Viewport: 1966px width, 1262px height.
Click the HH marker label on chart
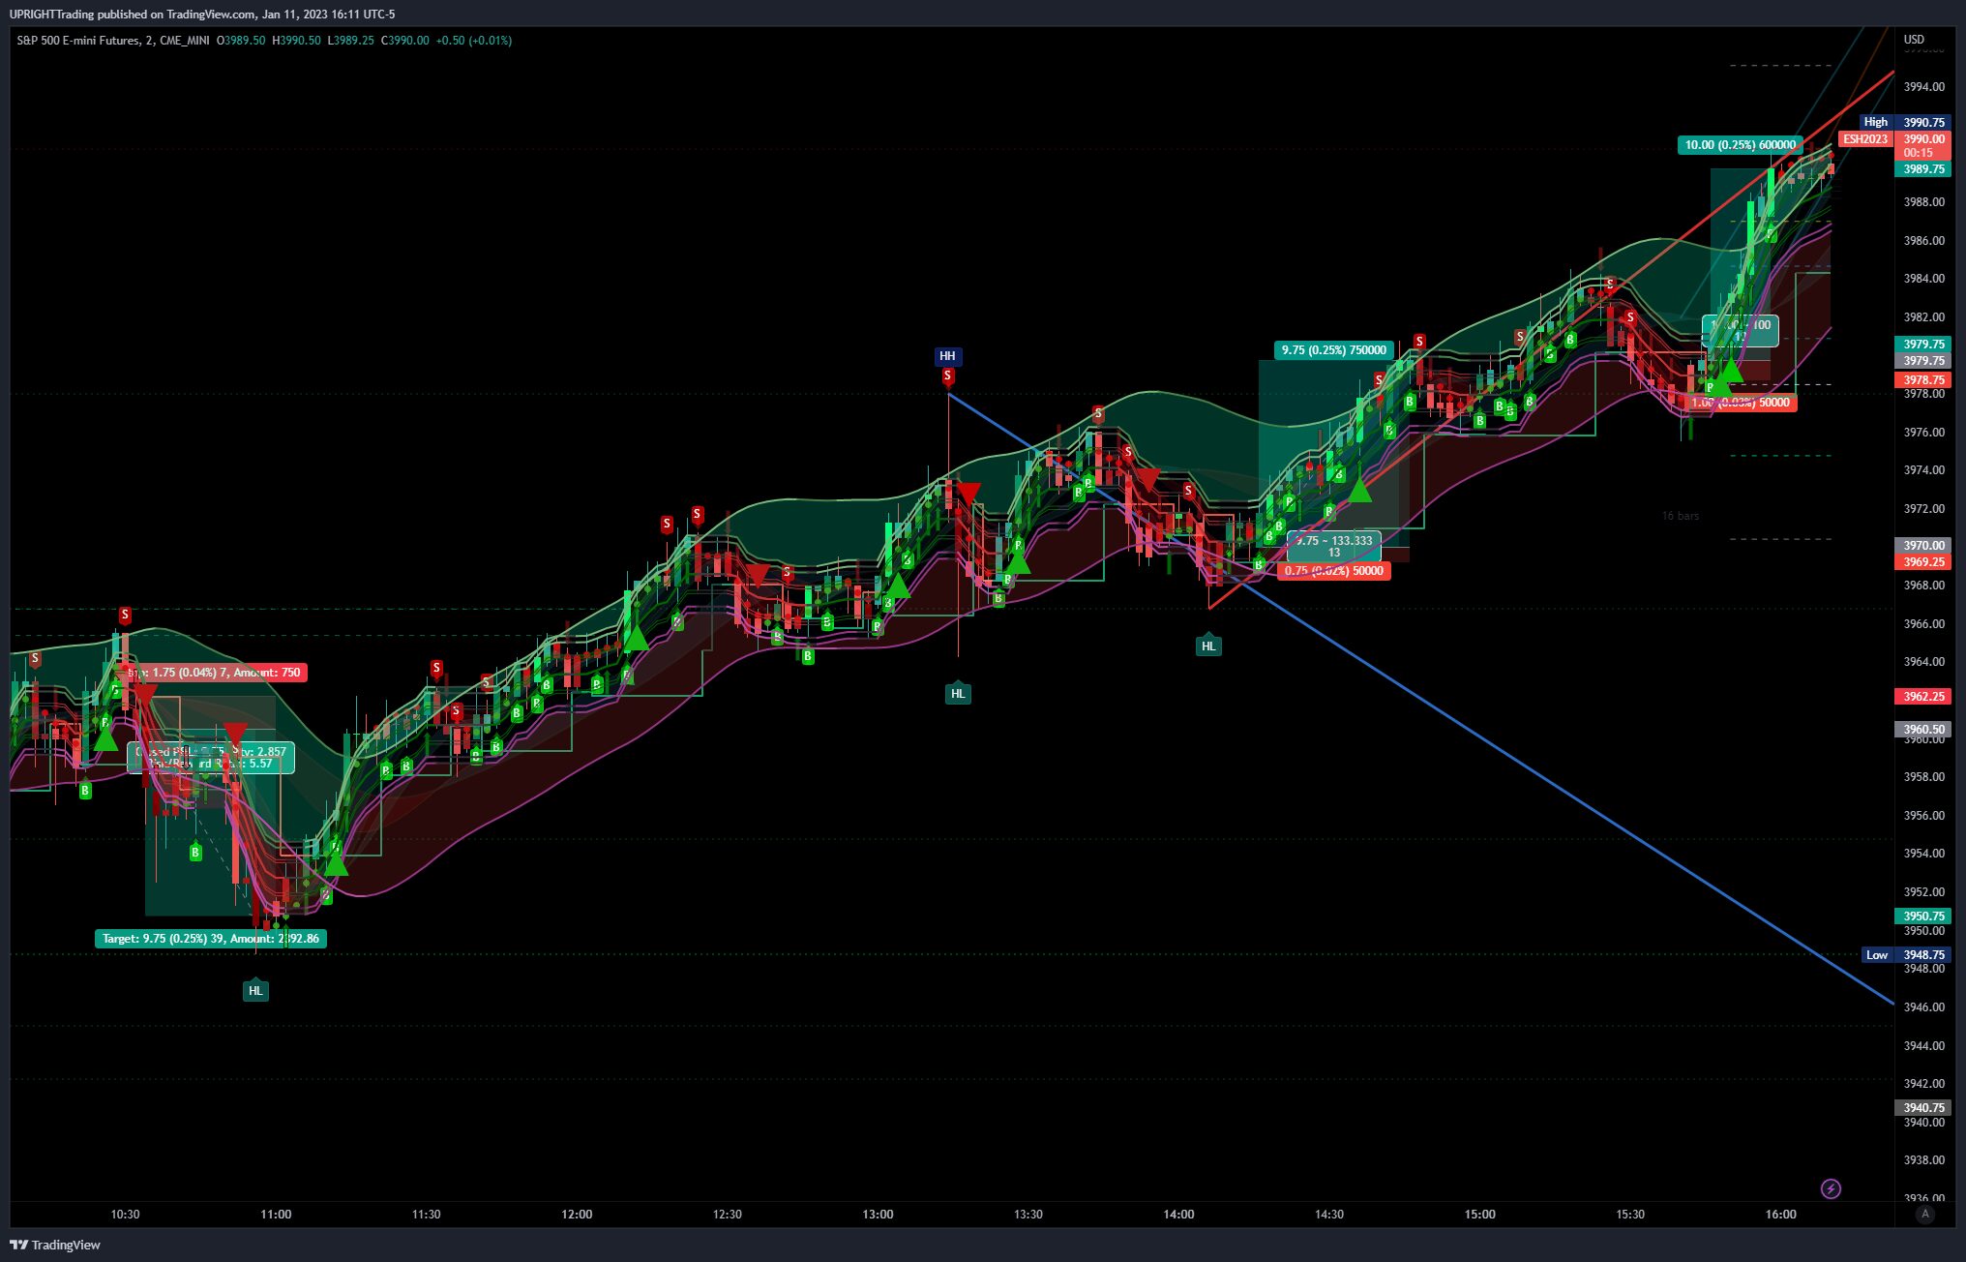coord(947,356)
